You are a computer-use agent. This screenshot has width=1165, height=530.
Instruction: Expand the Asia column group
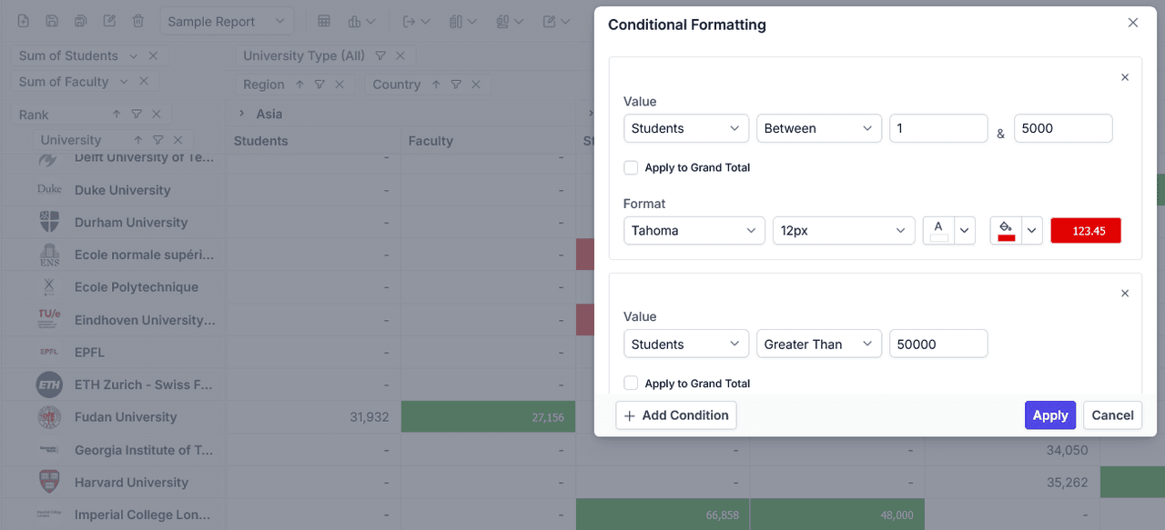241,114
